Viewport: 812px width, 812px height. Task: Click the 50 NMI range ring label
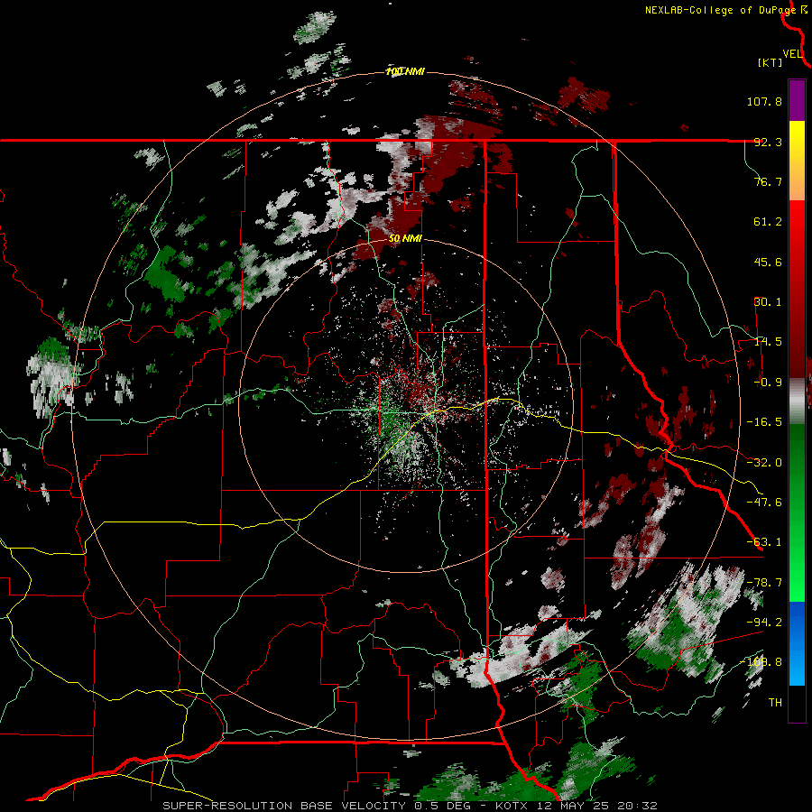405,238
